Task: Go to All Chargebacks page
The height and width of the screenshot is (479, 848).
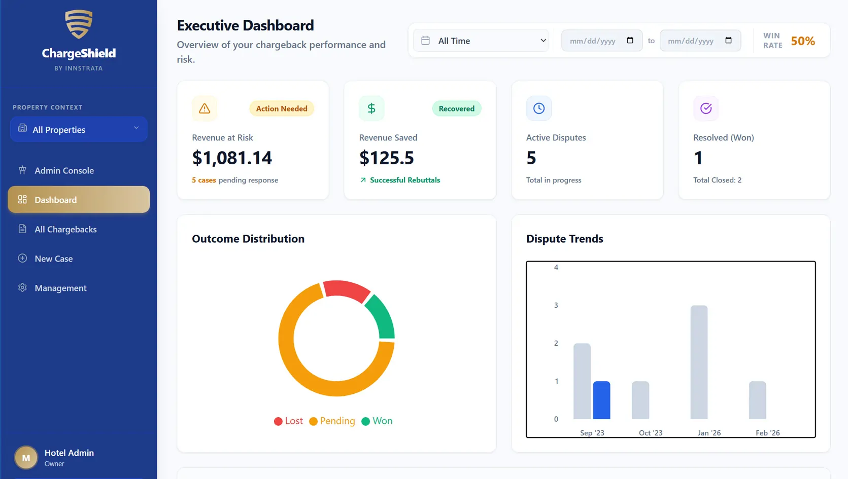Action: [65, 230]
